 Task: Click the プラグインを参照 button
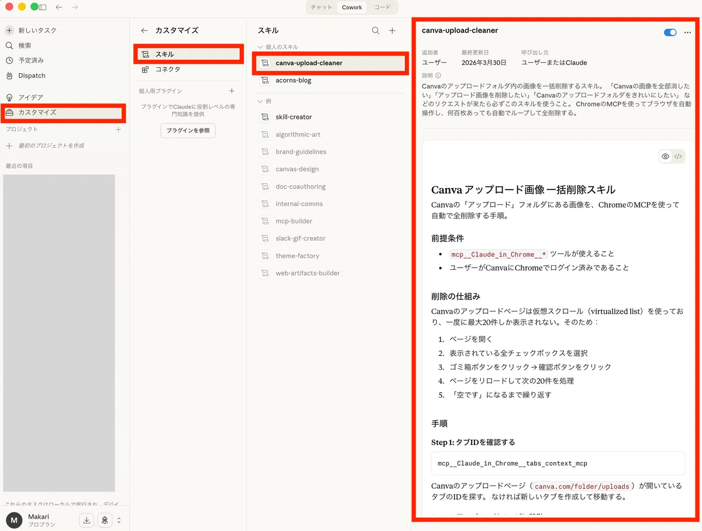tap(188, 131)
